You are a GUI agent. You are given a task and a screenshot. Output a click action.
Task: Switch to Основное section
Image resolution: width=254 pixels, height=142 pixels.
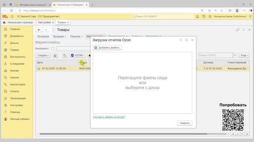pos(43,36)
